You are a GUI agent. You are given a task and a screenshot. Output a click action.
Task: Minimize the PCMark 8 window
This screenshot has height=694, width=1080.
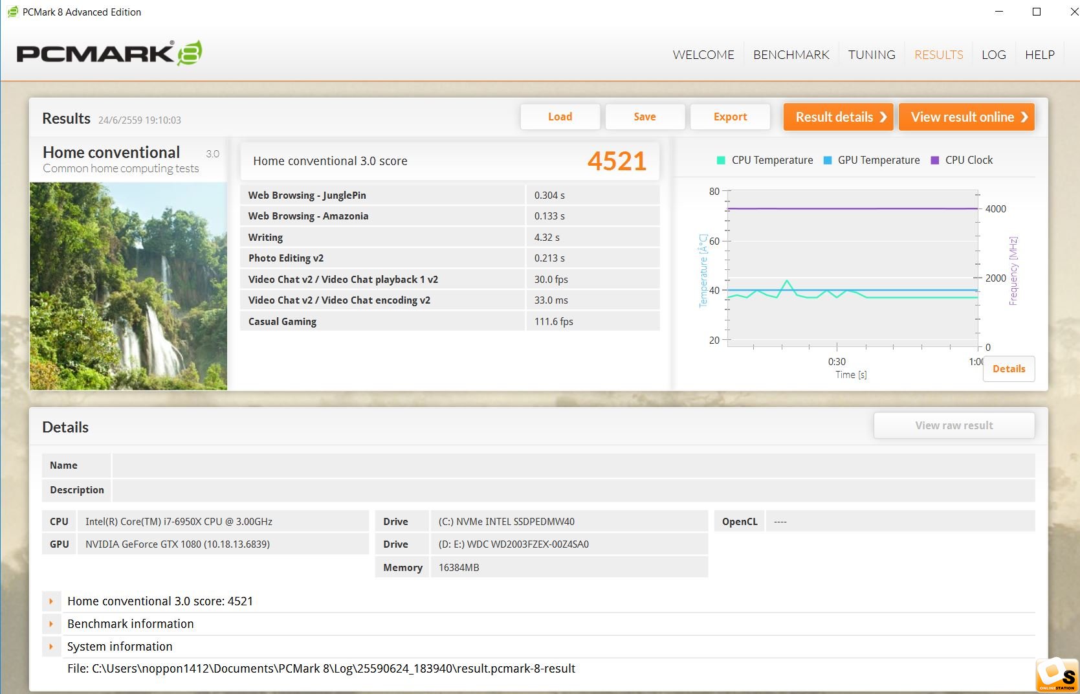coord(999,12)
